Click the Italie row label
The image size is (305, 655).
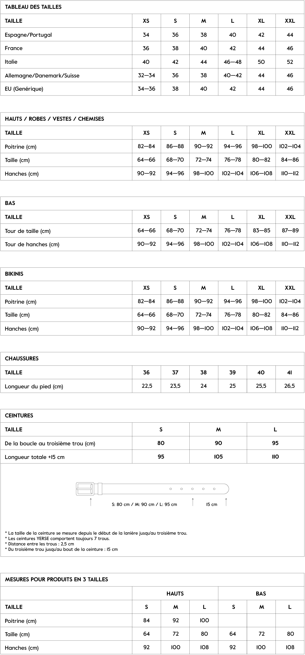coord(11,62)
